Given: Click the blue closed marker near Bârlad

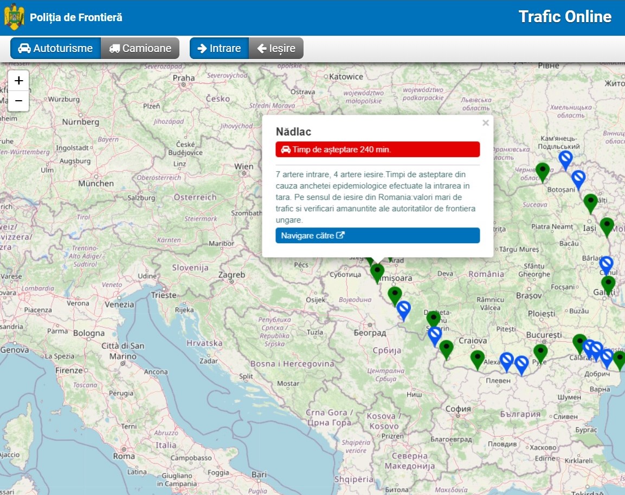Looking at the screenshot, I should (606, 264).
